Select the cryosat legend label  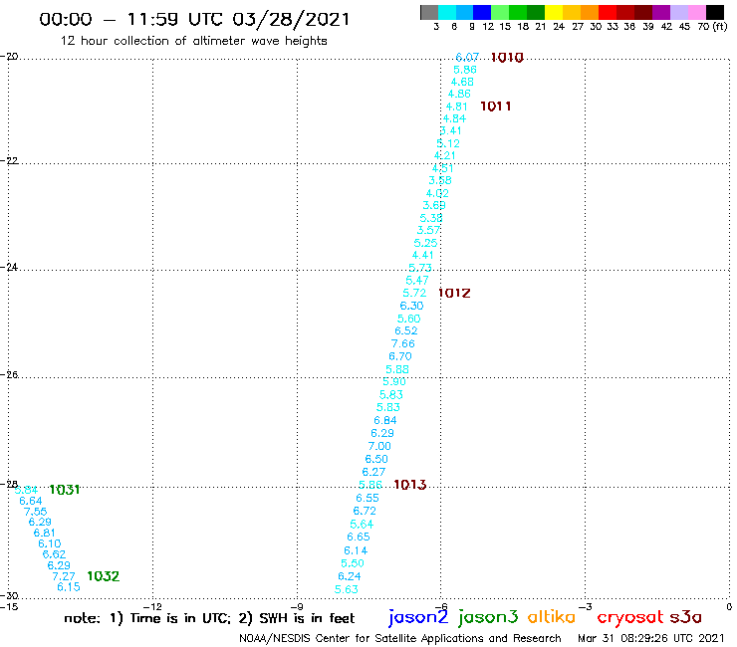click(x=629, y=617)
